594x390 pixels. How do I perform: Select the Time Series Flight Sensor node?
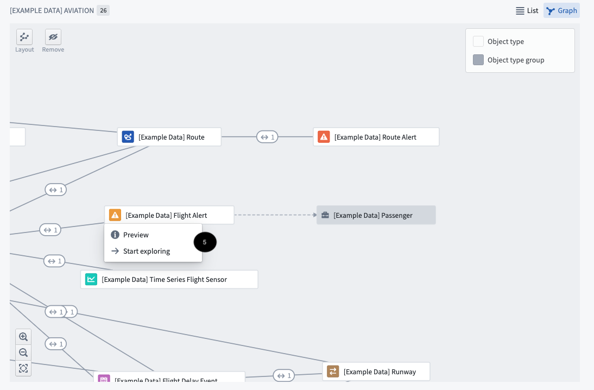(169, 279)
